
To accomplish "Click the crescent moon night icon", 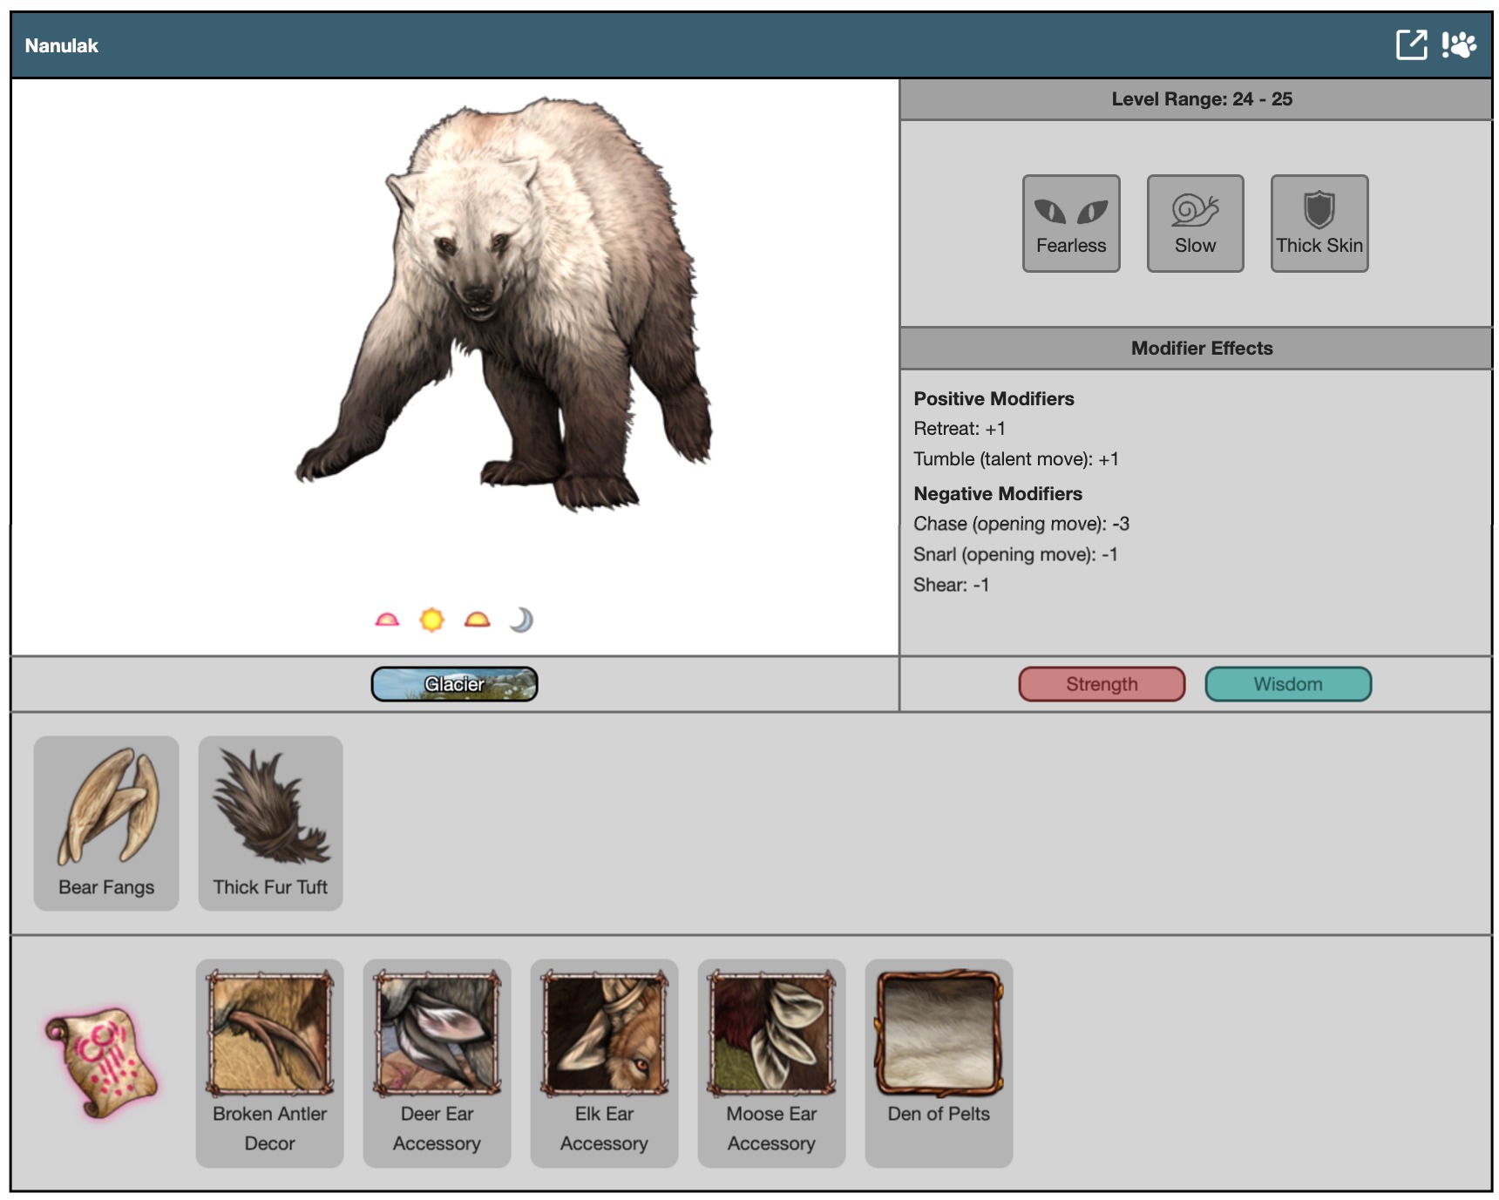I will pos(521,620).
